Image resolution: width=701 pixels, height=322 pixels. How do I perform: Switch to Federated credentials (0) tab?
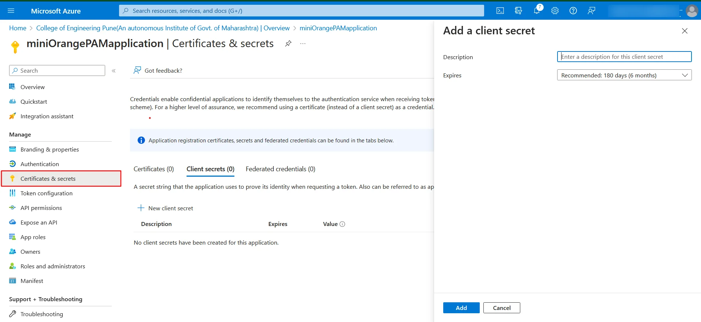[280, 169]
